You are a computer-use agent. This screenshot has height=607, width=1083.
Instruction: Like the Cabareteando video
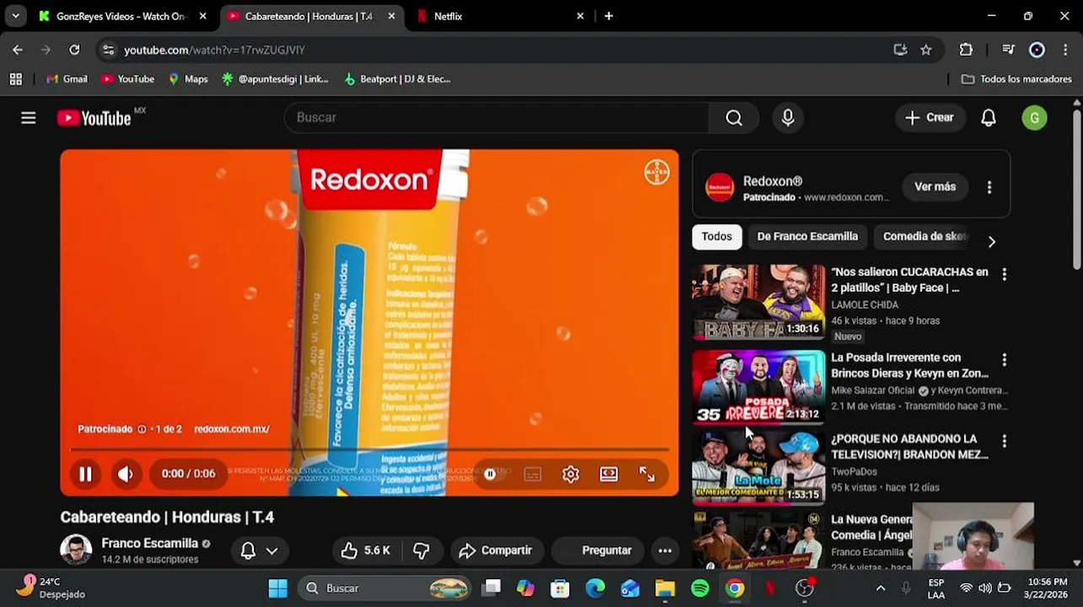[365, 551]
